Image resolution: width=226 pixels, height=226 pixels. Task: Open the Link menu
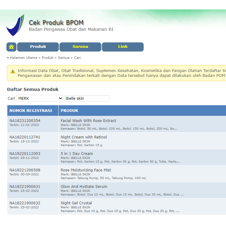pyautogui.click(x=123, y=47)
